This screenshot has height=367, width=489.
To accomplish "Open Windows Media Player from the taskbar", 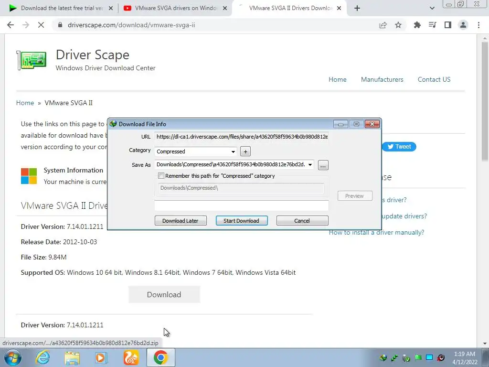I will coord(101,357).
